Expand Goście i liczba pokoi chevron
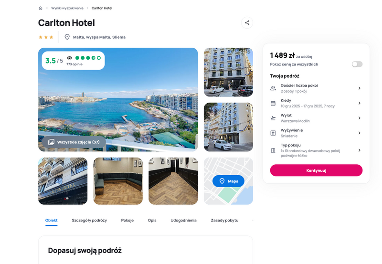This screenshot has height=264, width=382. coord(360,88)
